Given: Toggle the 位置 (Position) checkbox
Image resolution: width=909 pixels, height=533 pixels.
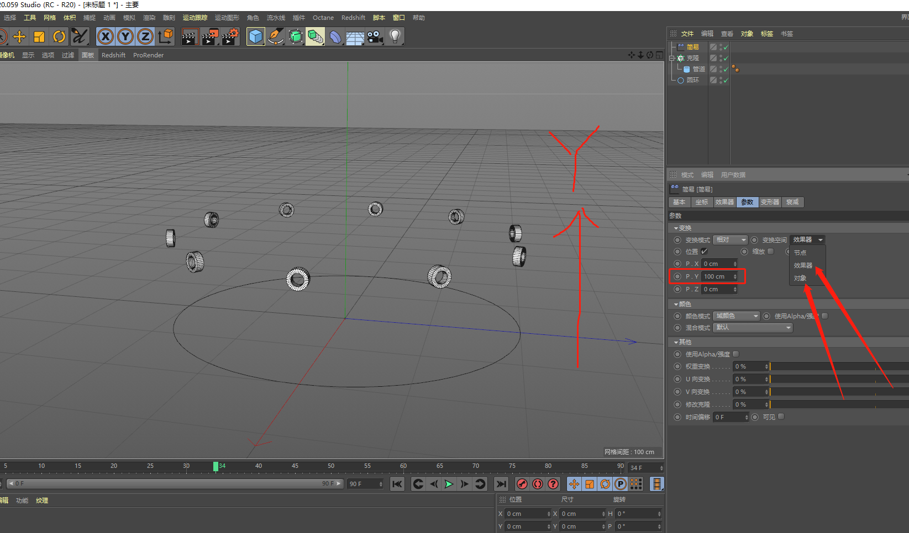Looking at the screenshot, I should click(x=705, y=252).
